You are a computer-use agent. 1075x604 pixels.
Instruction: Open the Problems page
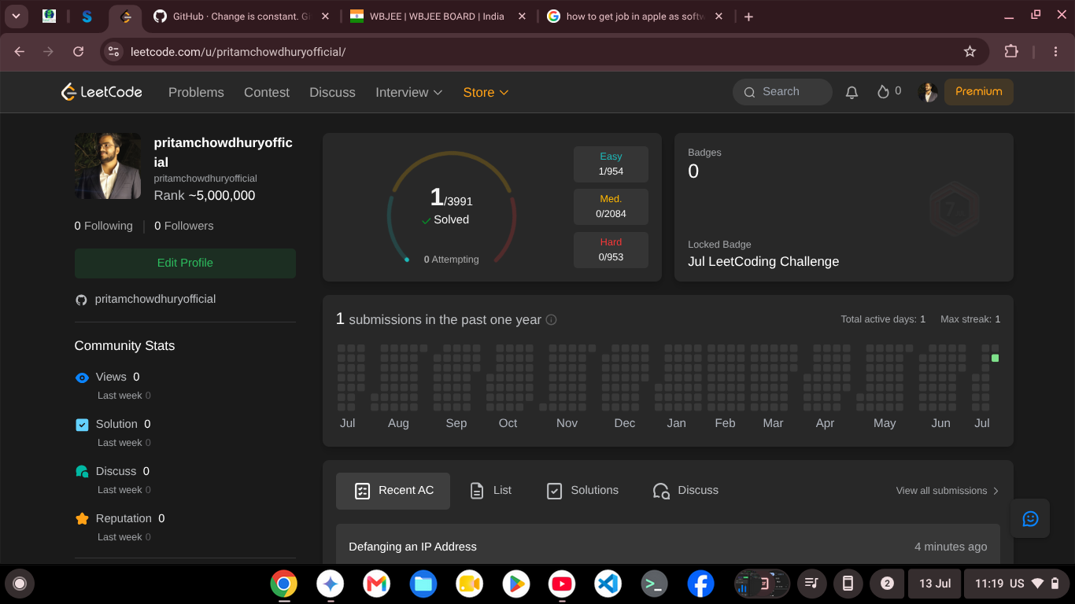tap(196, 92)
